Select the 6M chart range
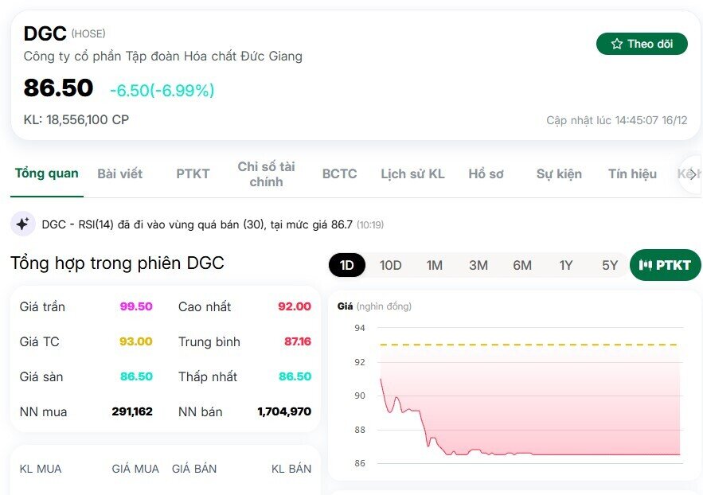 (521, 265)
